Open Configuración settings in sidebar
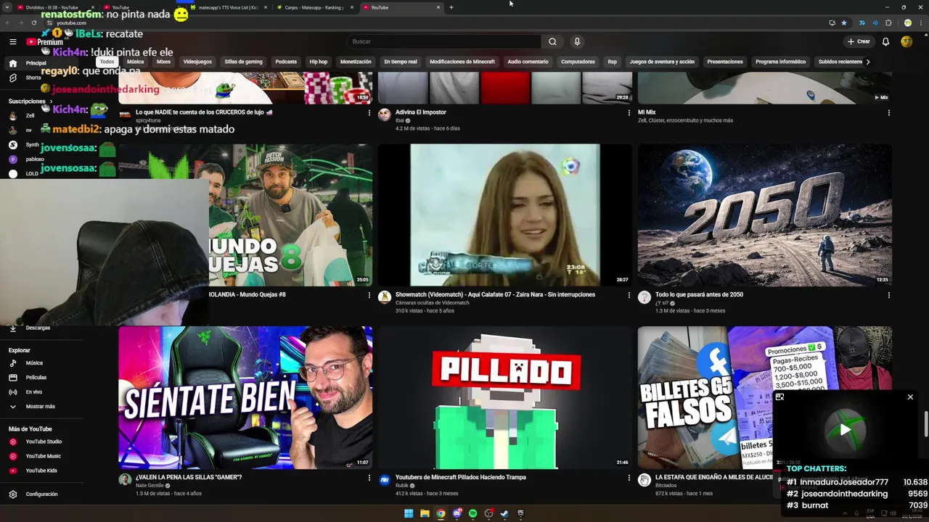Screen dimensions: 929x522 [x=41, y=494]
